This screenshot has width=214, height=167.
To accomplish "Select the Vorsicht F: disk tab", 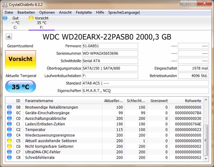I will click(42, 23).
